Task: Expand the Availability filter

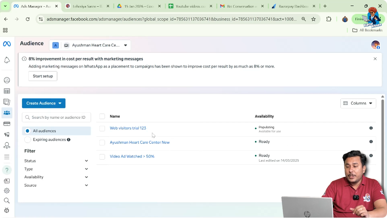Action: tap(56, 177)
